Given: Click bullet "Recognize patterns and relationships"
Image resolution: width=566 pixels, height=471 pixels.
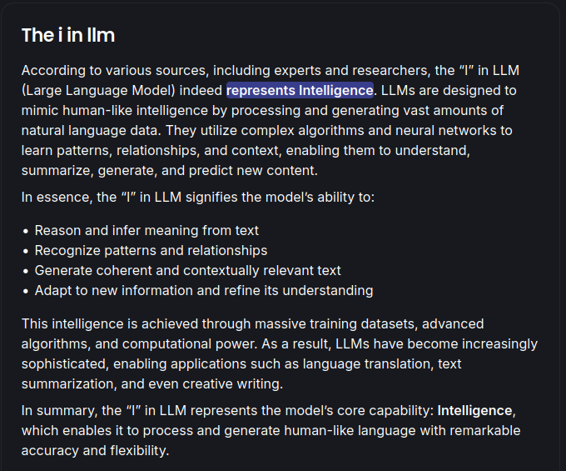Looking at the screenshot, I should (x=151, y=250).
